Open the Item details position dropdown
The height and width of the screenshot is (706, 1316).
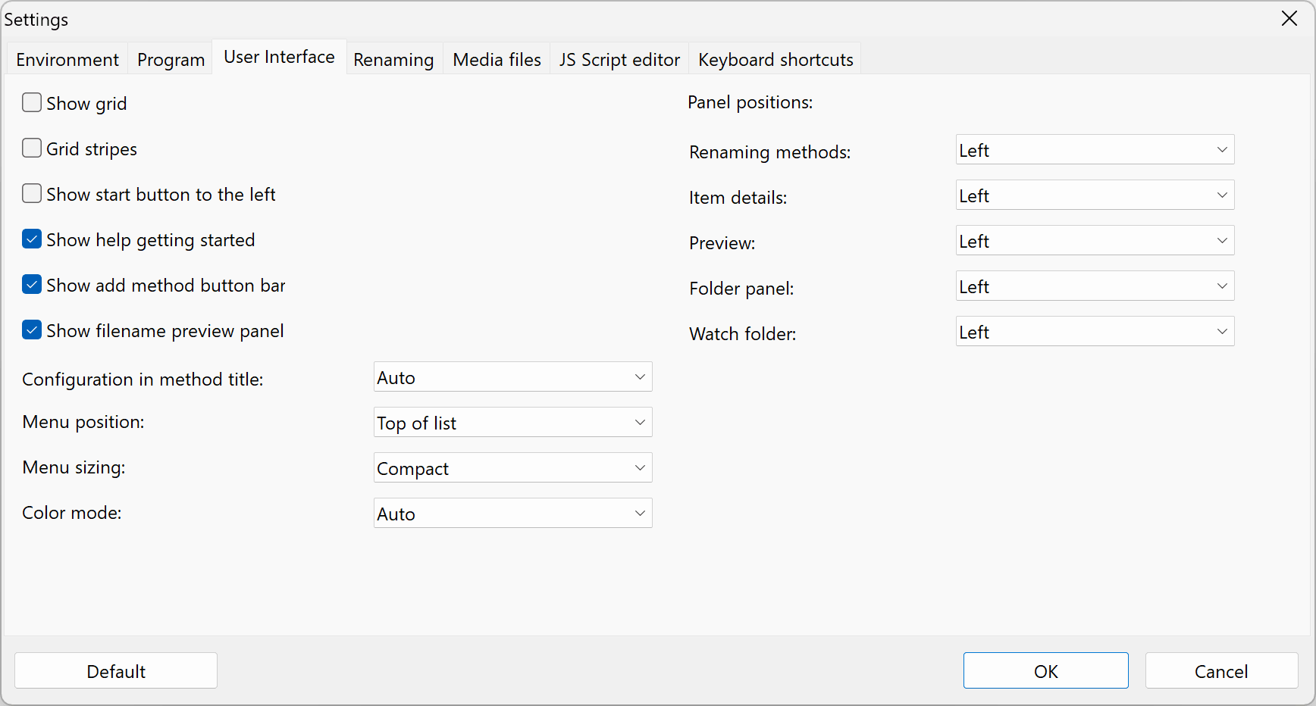point(1095,195)
